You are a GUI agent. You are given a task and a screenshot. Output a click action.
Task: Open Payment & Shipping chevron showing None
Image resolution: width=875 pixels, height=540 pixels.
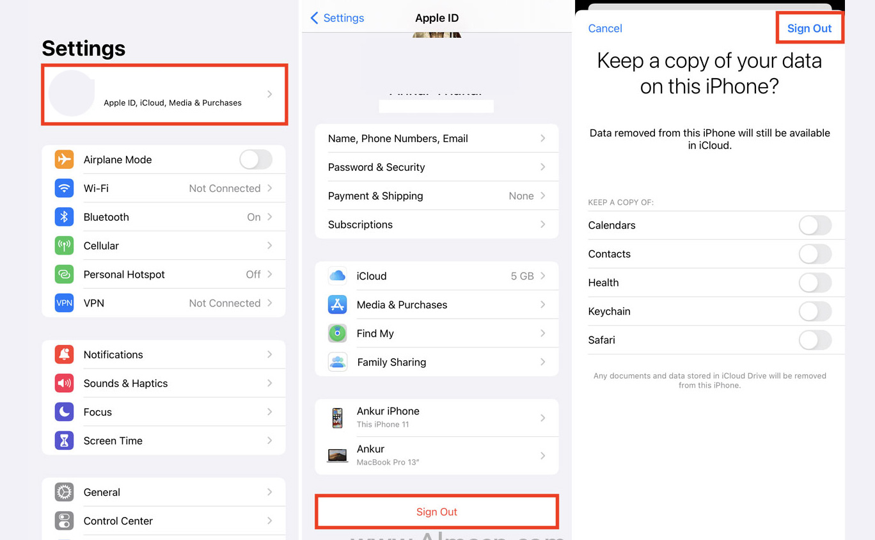pyautogui.click(x=543, y=196)
